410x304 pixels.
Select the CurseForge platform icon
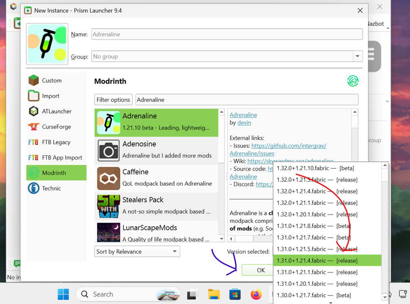coord(33,127)
